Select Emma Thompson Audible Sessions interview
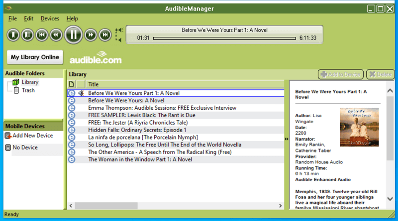 click(x=176, y=108)
